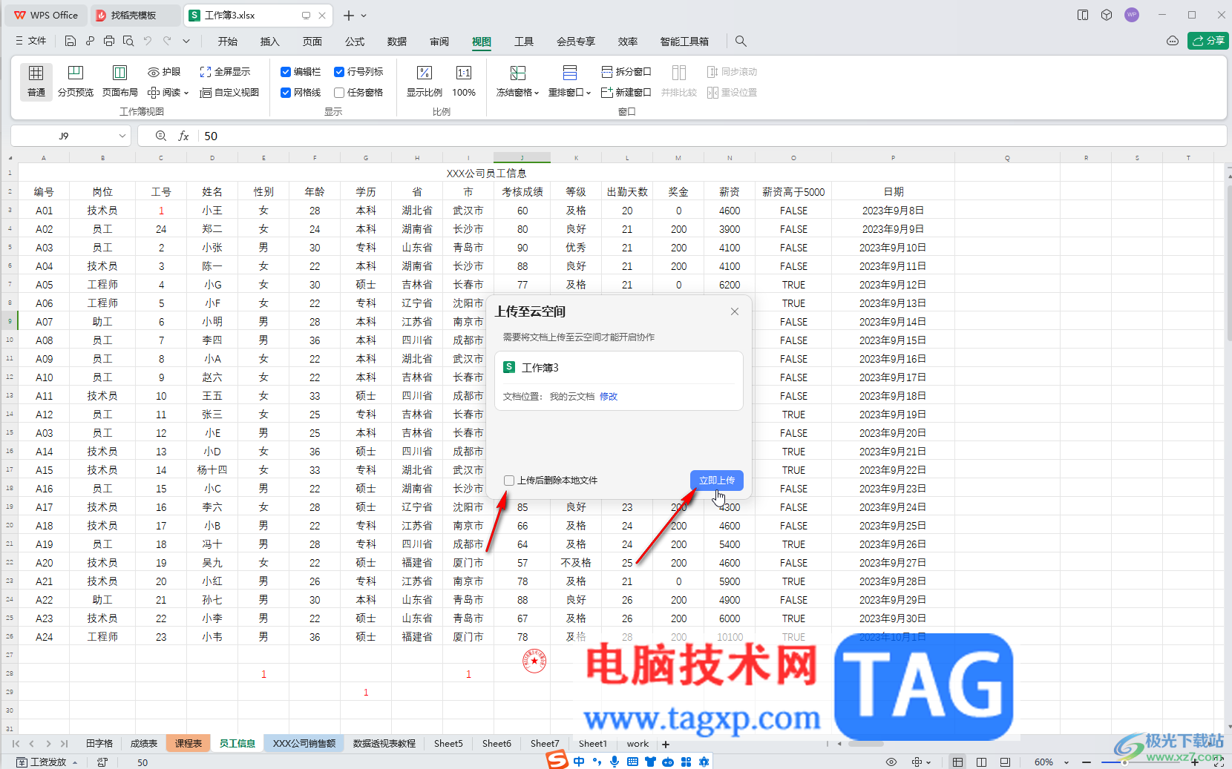The image size is (1232, 769).
Task: Select cell containing 技术员 in row A01
Action: coord(102,211)
